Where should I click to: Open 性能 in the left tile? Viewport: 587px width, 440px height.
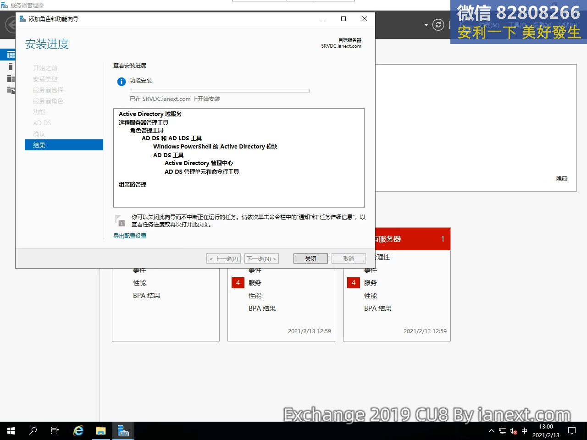[x=139, y=283]
